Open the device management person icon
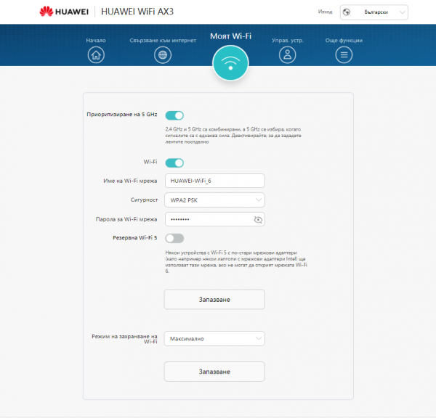This screenshot has width=436, height=418. [x=287, y=55]
